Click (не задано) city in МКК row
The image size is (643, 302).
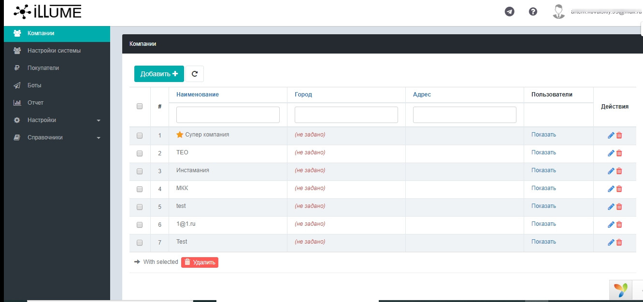[x=310, y=188]
